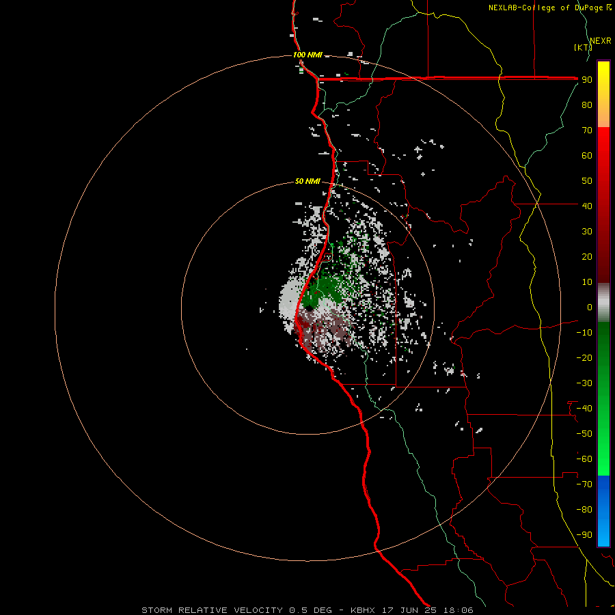
Task: Click the -60 knot label on the scale
Action: pyautogui.click(x=584, y=459)
